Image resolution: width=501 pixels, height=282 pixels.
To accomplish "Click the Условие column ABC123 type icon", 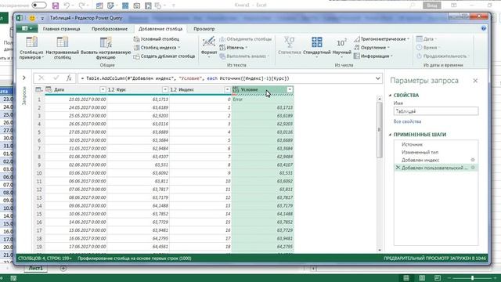I will coord(236,90).
